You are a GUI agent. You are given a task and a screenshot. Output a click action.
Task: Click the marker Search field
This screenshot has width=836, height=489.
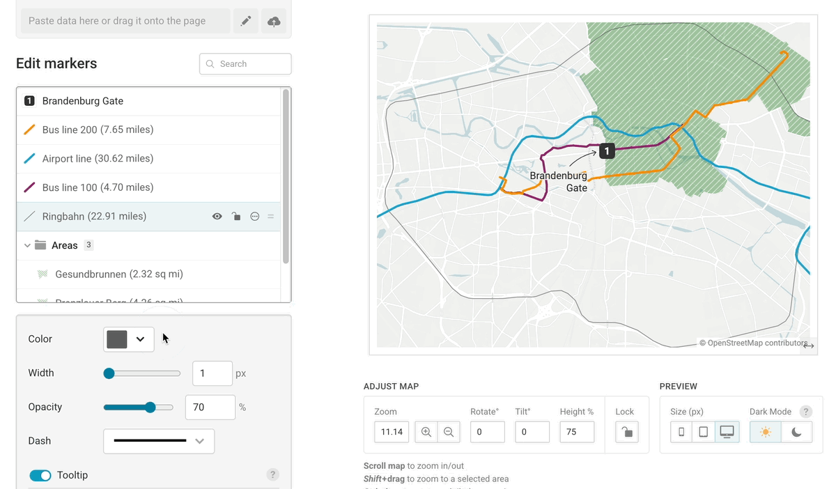(x=245, y=64)
